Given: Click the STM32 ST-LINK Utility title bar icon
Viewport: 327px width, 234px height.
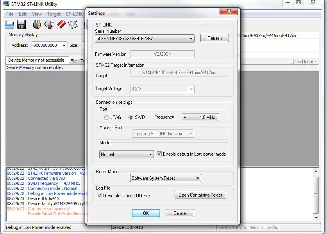Looking at the screenshot, I should tap(7, 4).
